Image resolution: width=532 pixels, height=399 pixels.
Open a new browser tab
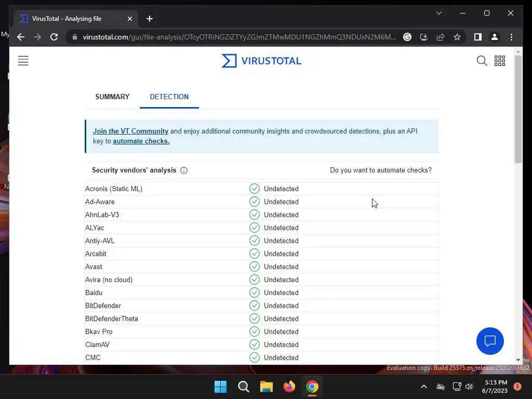pyautogui.click(x=150, y=19)
